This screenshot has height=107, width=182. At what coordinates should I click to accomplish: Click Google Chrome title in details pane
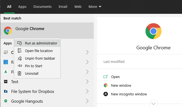click(x=153, y=48)
